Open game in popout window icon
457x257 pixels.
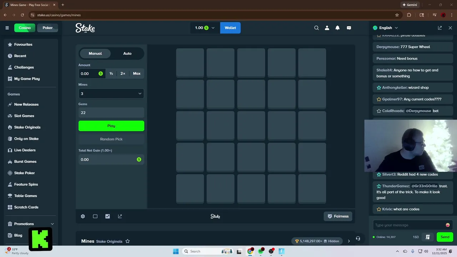pos(120,216)
